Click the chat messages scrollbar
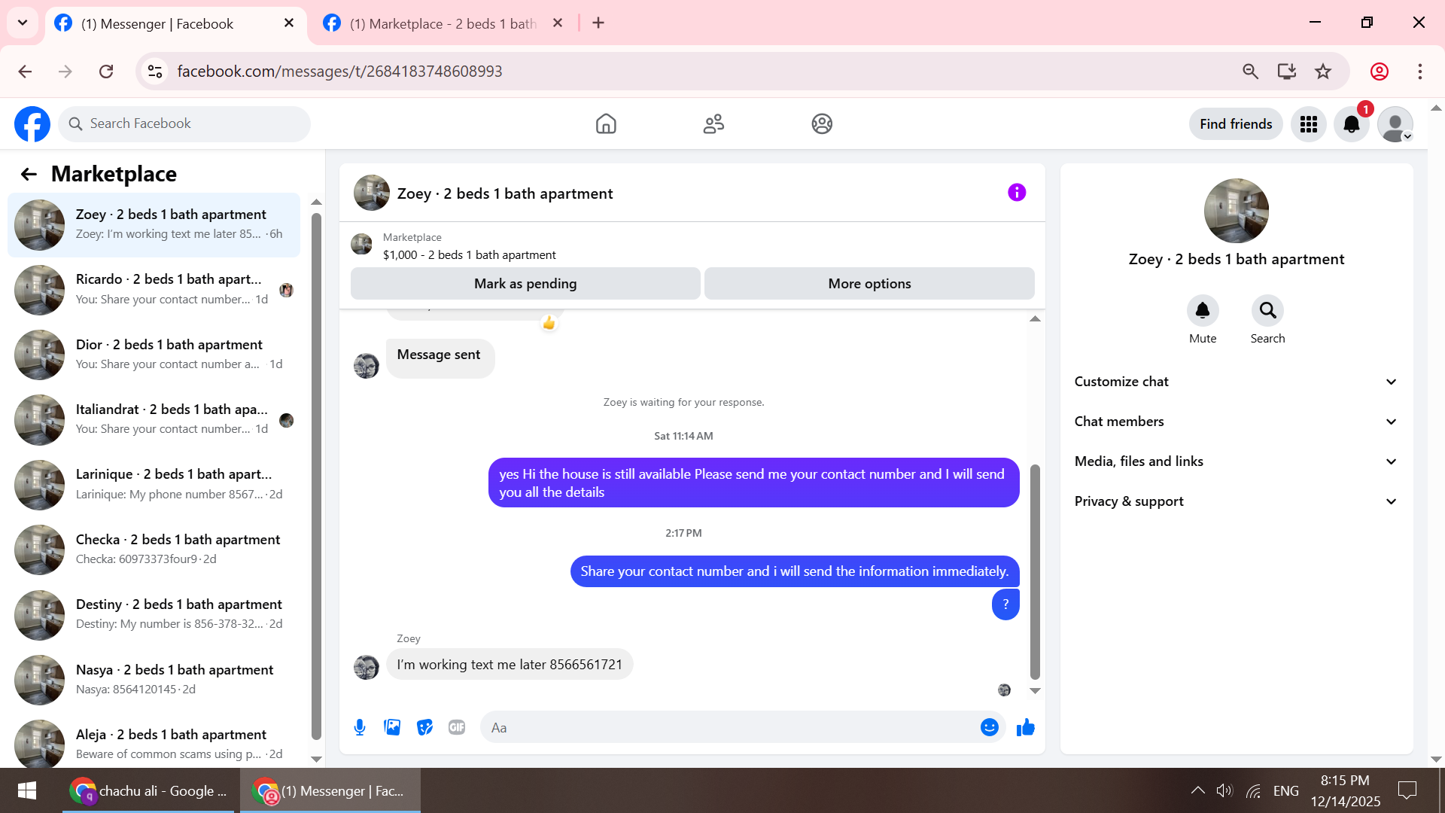The image size is (1445, 813). 1035,572
